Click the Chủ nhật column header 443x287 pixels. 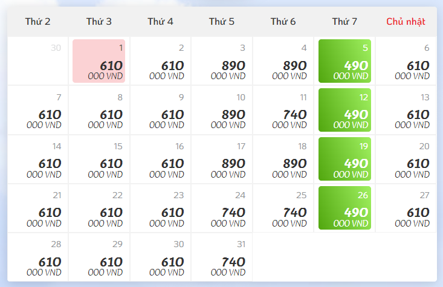point(406,22)
